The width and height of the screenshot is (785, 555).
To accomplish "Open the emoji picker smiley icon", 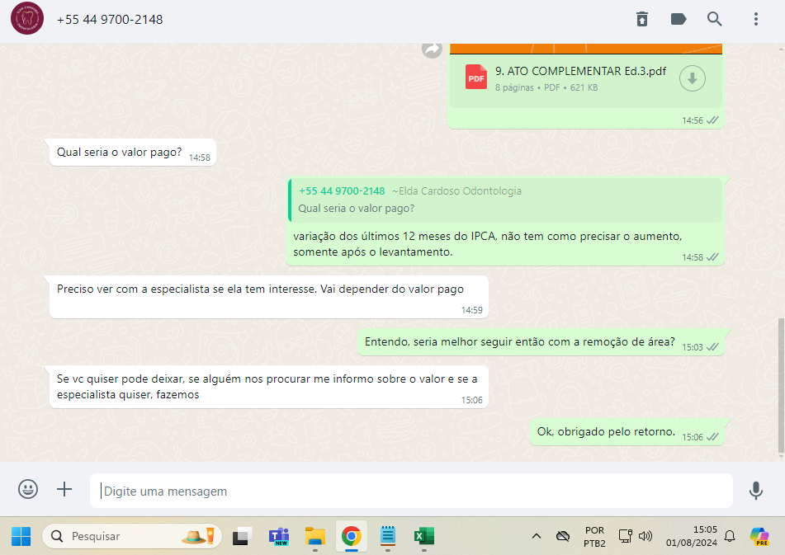I will pos(28,490).
